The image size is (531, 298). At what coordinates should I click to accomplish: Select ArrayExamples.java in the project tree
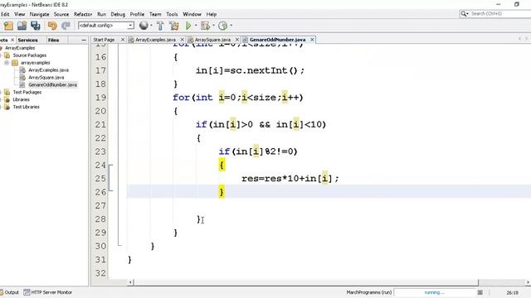tap(48, 70)
